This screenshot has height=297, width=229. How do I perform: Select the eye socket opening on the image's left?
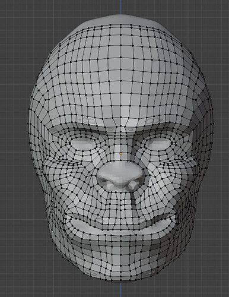(x=83, y=144)
